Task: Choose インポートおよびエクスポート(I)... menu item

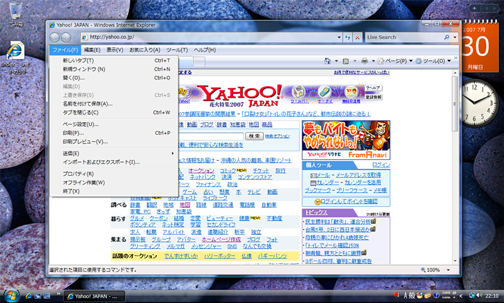Action: coord(114,162)
